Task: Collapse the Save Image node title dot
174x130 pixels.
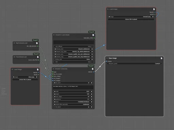Action: pyautogui.click(x=107, y=58)
